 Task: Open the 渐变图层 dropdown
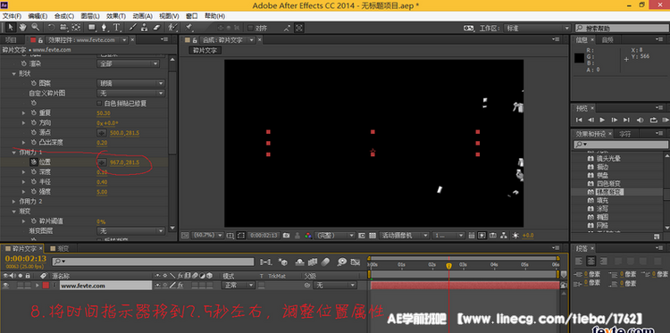(x=130, y=231)
